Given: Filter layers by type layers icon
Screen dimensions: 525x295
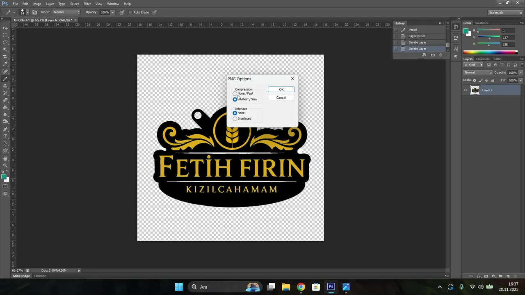Looking at the screenshot, I should [x=502, y=65].
